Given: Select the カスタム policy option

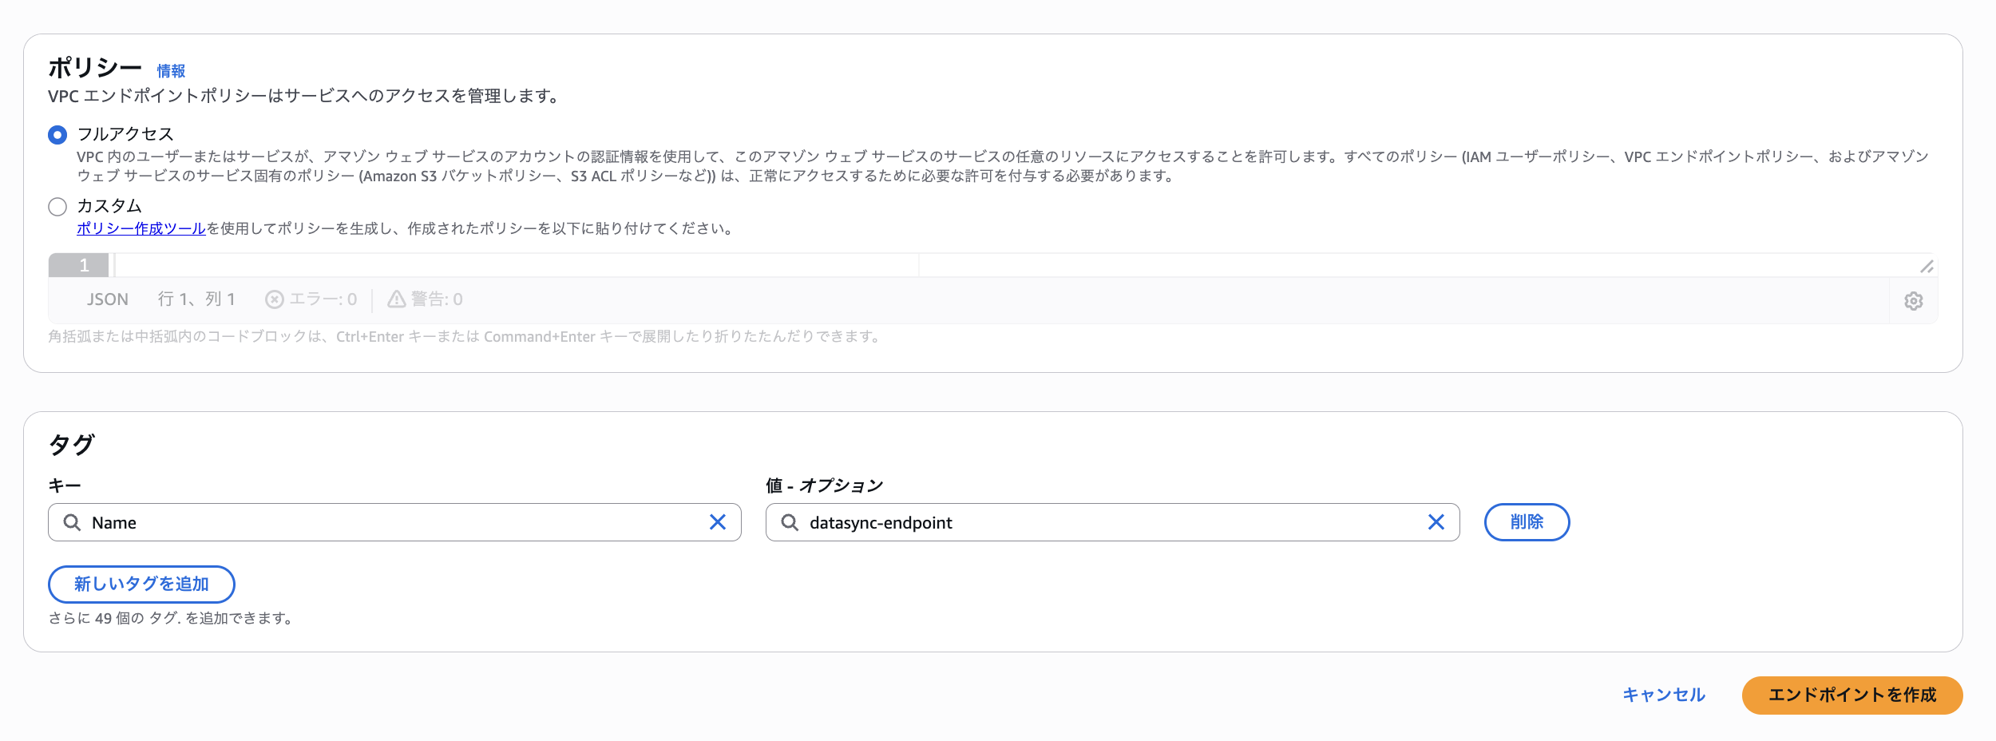Looking at the screenshot, I should pos(57,206).
